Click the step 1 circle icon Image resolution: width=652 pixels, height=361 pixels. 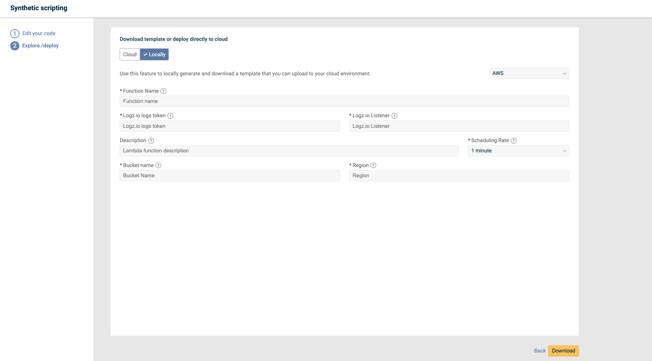15,33
